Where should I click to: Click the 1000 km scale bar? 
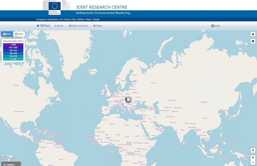pyautogui.click(x=7, y=157)
